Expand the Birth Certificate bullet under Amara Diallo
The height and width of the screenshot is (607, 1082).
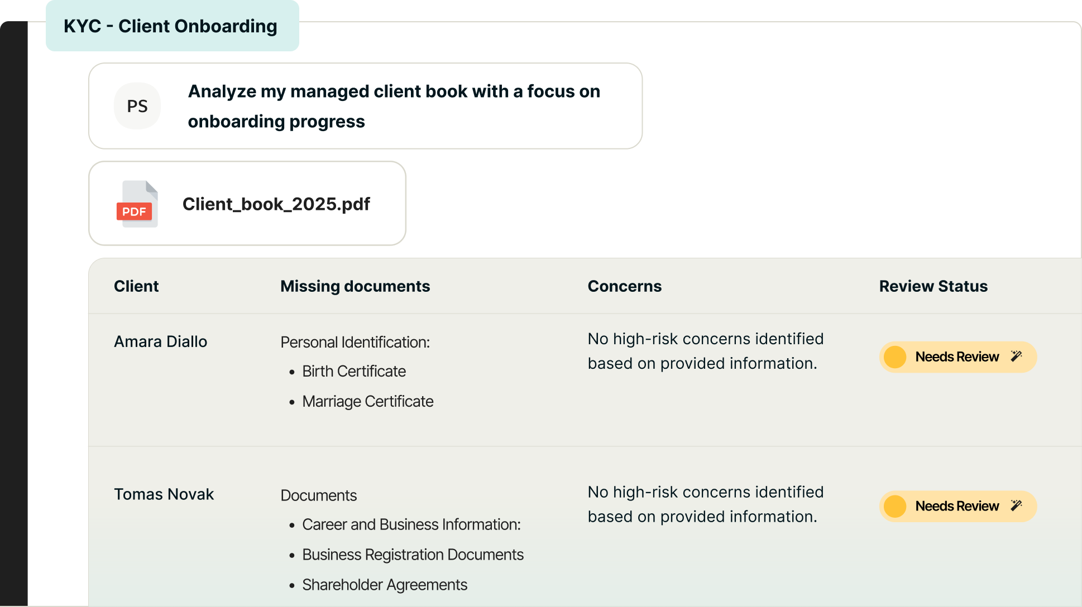point(353,371)
